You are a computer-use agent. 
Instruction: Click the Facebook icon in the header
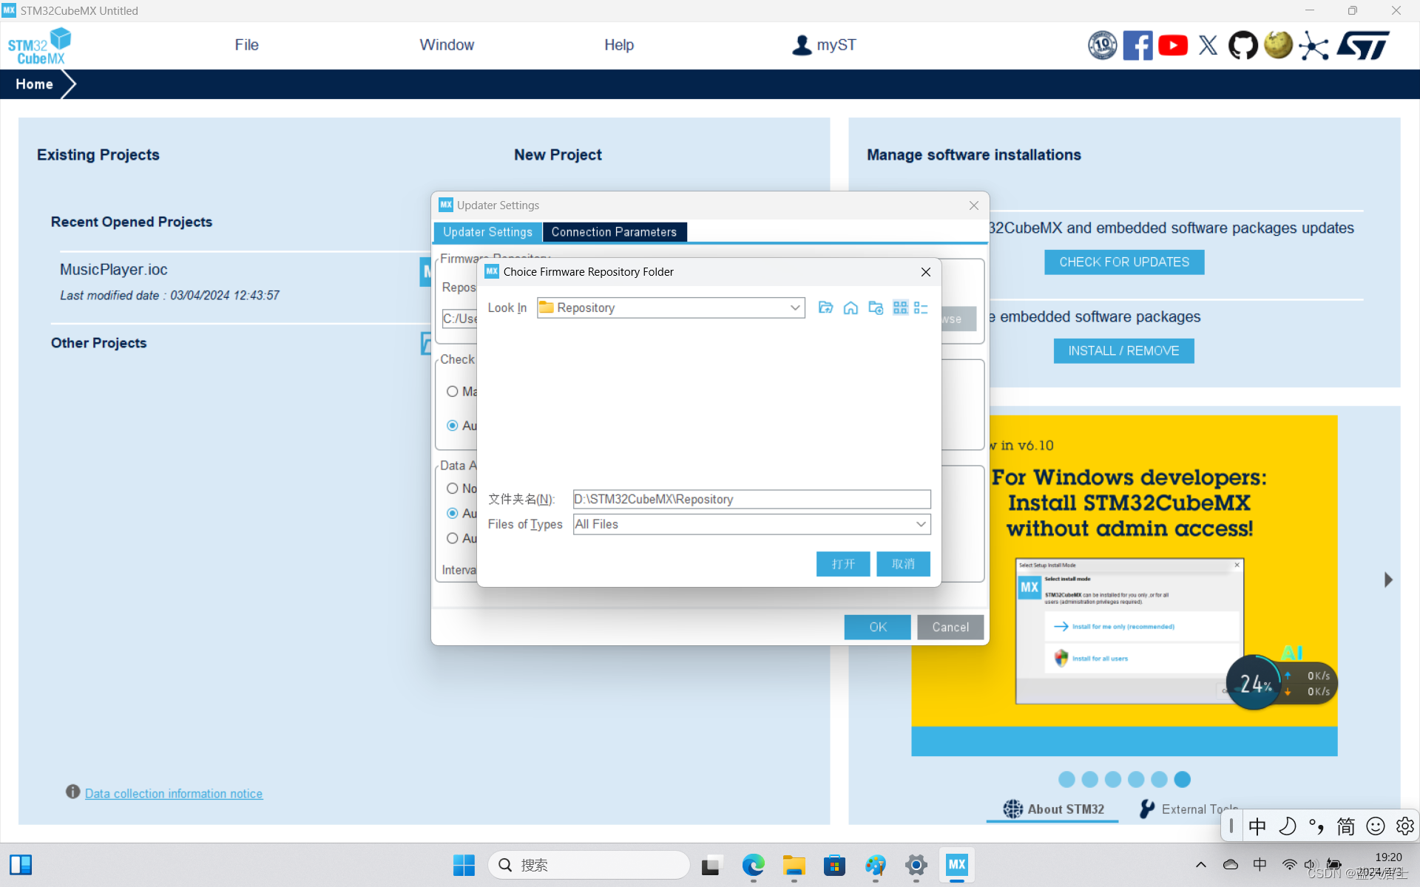tap(1137, 46)
